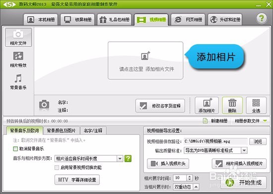Screen dimensions: 273x194
Task: Click the 添加相片 toolbar button
Action: (206, 106)
